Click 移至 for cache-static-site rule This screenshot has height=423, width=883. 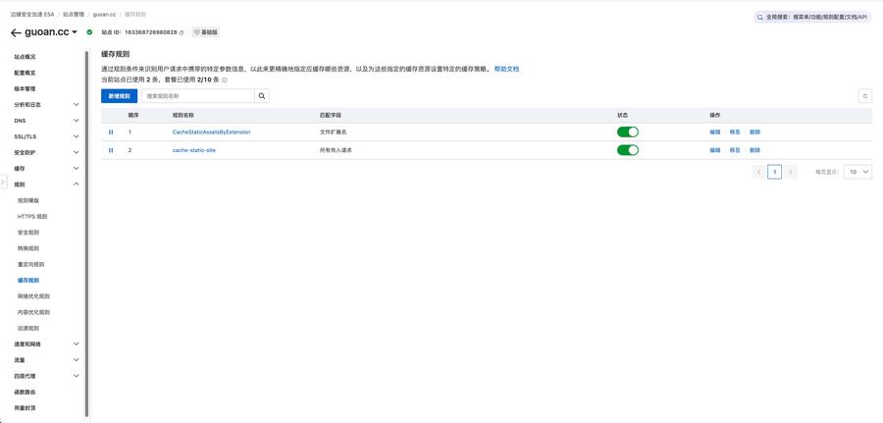click(x=734, y=150)
